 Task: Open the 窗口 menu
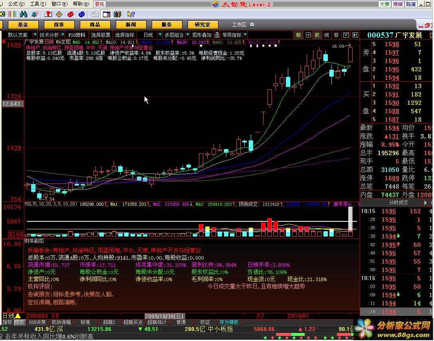click(x=59, y=4)
